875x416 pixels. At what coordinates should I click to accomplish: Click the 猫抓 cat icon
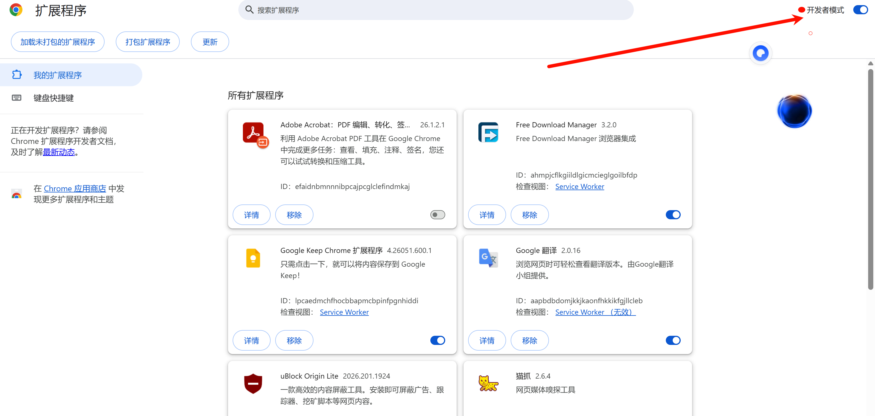tap(488, 383)
